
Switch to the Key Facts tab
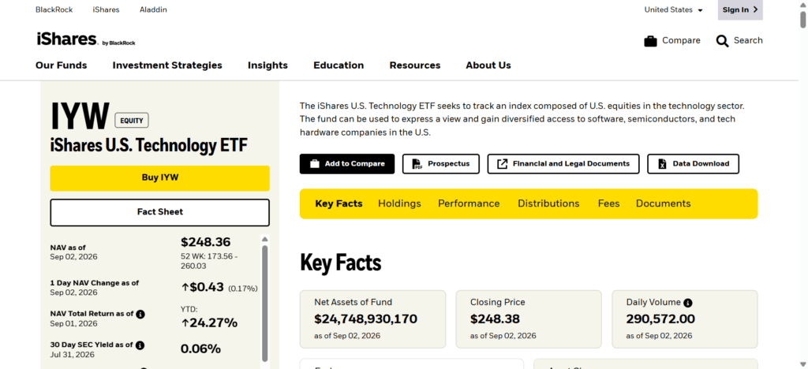click(x=339, y=203)
